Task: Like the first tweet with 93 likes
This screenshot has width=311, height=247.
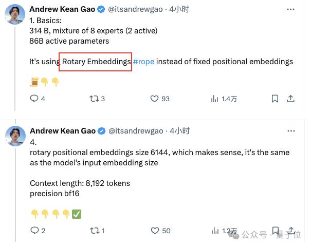Action: [154, 99]
